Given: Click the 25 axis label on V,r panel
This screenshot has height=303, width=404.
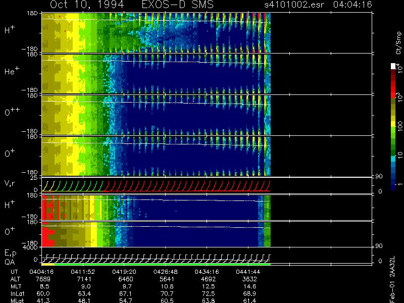Looking at the screenshot, I should (x=34, y=178).
